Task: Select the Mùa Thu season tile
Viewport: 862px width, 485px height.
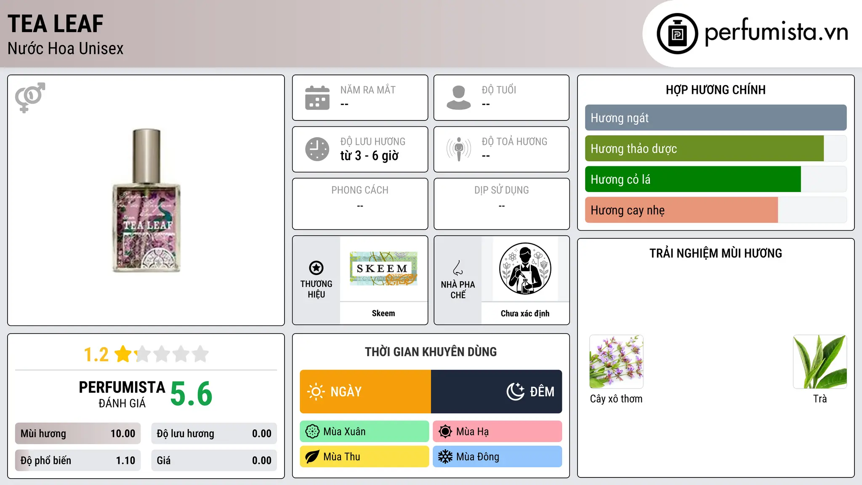Action: 364,457
